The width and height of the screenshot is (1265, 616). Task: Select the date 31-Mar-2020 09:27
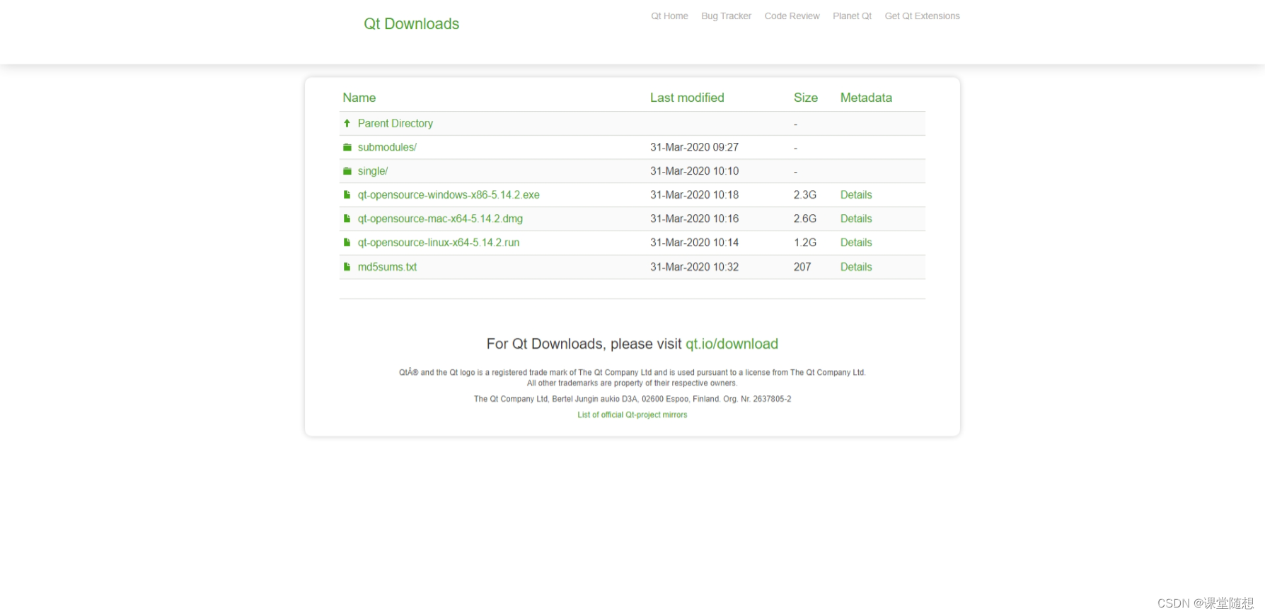(x=694, y=147)
